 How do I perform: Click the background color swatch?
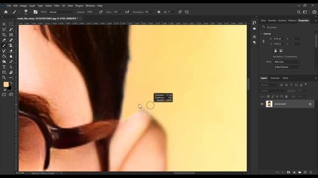tap(9, 88)
